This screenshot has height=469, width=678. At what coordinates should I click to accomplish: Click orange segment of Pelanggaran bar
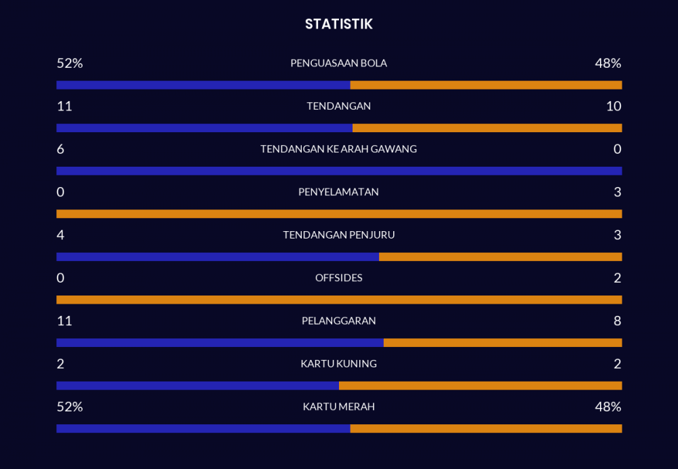coord(502,343)
